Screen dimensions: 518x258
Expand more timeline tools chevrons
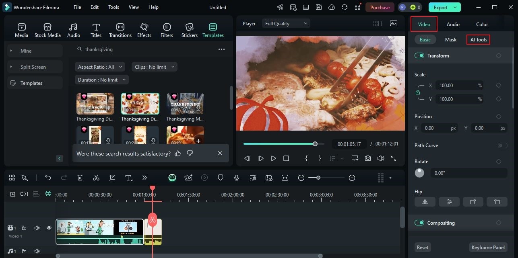pyautogui.click(x=144, y=178)
